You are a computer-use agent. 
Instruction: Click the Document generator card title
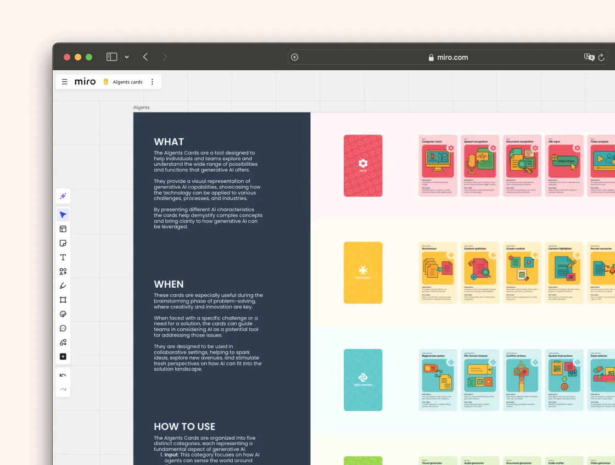pyautogui.click(x=519, y=463)
